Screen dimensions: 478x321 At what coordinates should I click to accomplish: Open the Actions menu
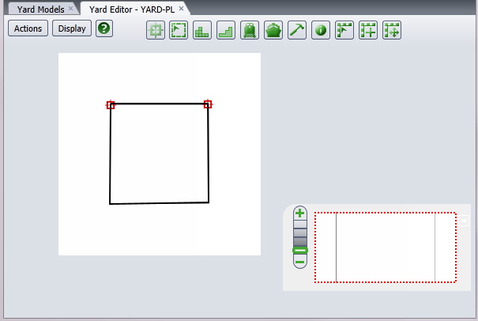28,28
